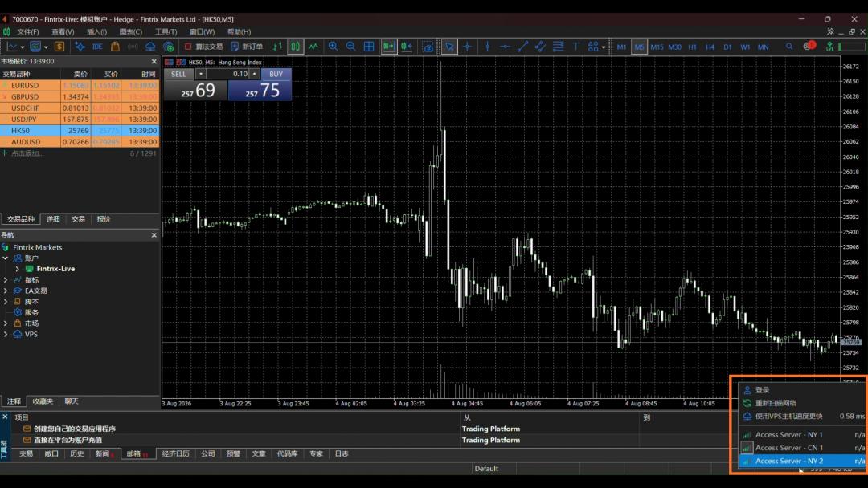Image resolution: width=868 pixels, height=488 pixels.
Task: Collapse the 账户 accounts tree node
Action: pyautogui.click(x=6, y=258)
